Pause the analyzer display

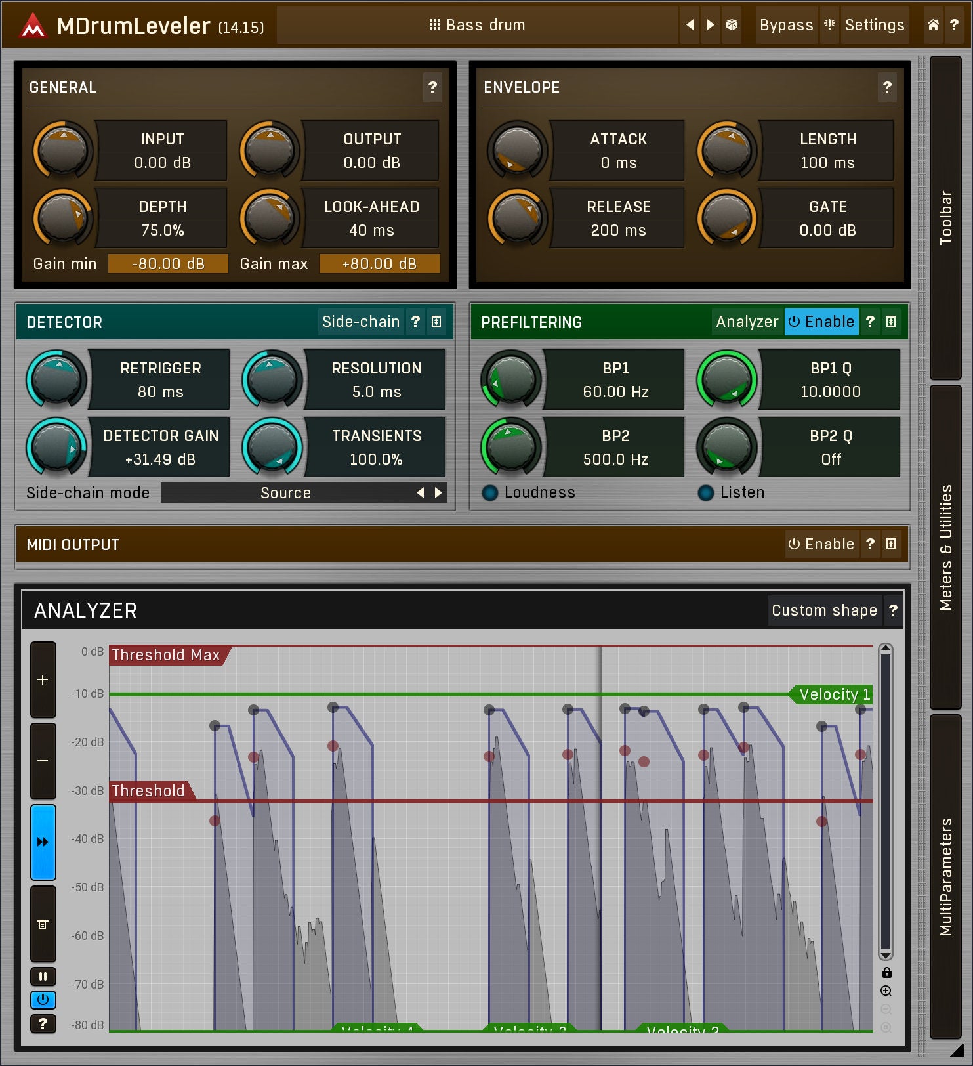[43, 976]
